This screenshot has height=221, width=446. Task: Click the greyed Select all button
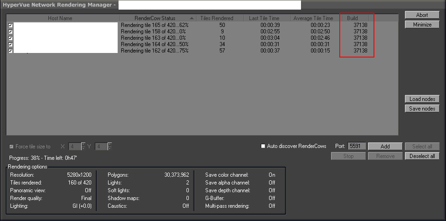(422, 147)
